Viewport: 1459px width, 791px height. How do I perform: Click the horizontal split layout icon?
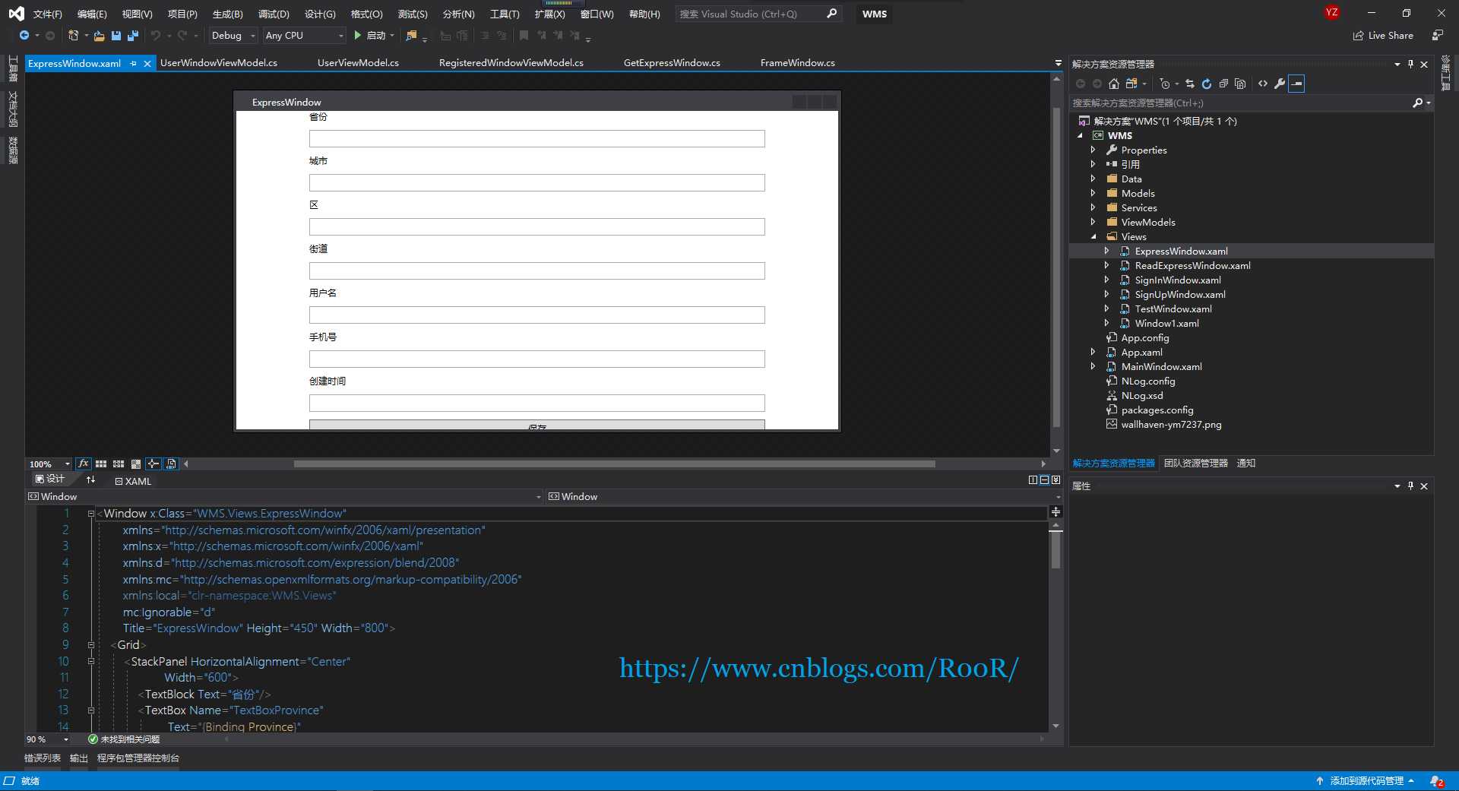coord(1044,479)
